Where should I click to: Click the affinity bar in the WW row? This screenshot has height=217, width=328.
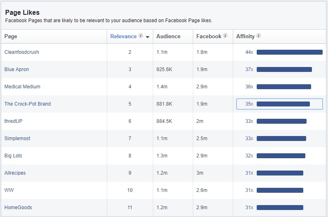click(280, 190)
